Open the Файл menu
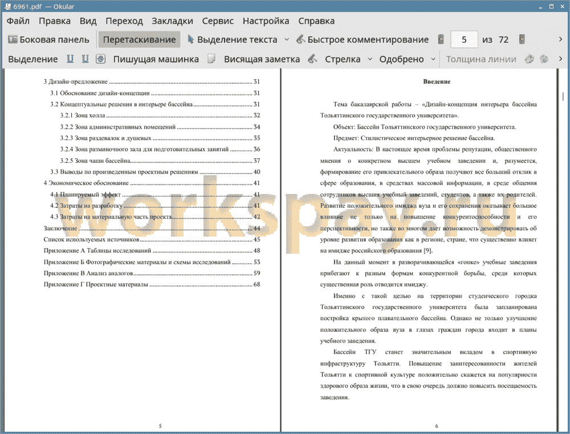This screenshot has height=434, width=570. [18, 21]
